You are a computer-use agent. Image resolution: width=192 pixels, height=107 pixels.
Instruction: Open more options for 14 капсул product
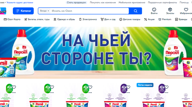(x=52, y=93)
